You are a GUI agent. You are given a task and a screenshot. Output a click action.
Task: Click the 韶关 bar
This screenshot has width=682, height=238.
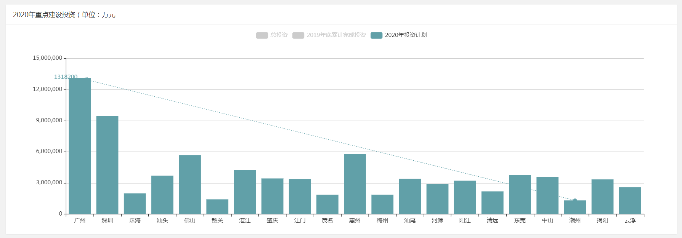click(x=217, y=207)
